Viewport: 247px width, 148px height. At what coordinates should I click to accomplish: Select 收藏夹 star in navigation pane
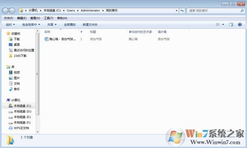(8, 33)
